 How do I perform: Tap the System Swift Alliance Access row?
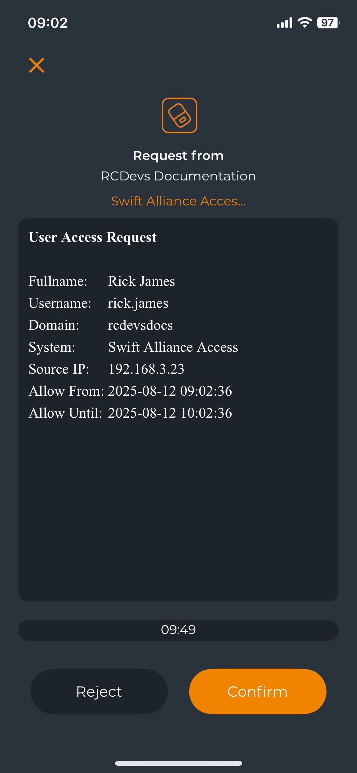pyautogui.click(x=133, y=347)
